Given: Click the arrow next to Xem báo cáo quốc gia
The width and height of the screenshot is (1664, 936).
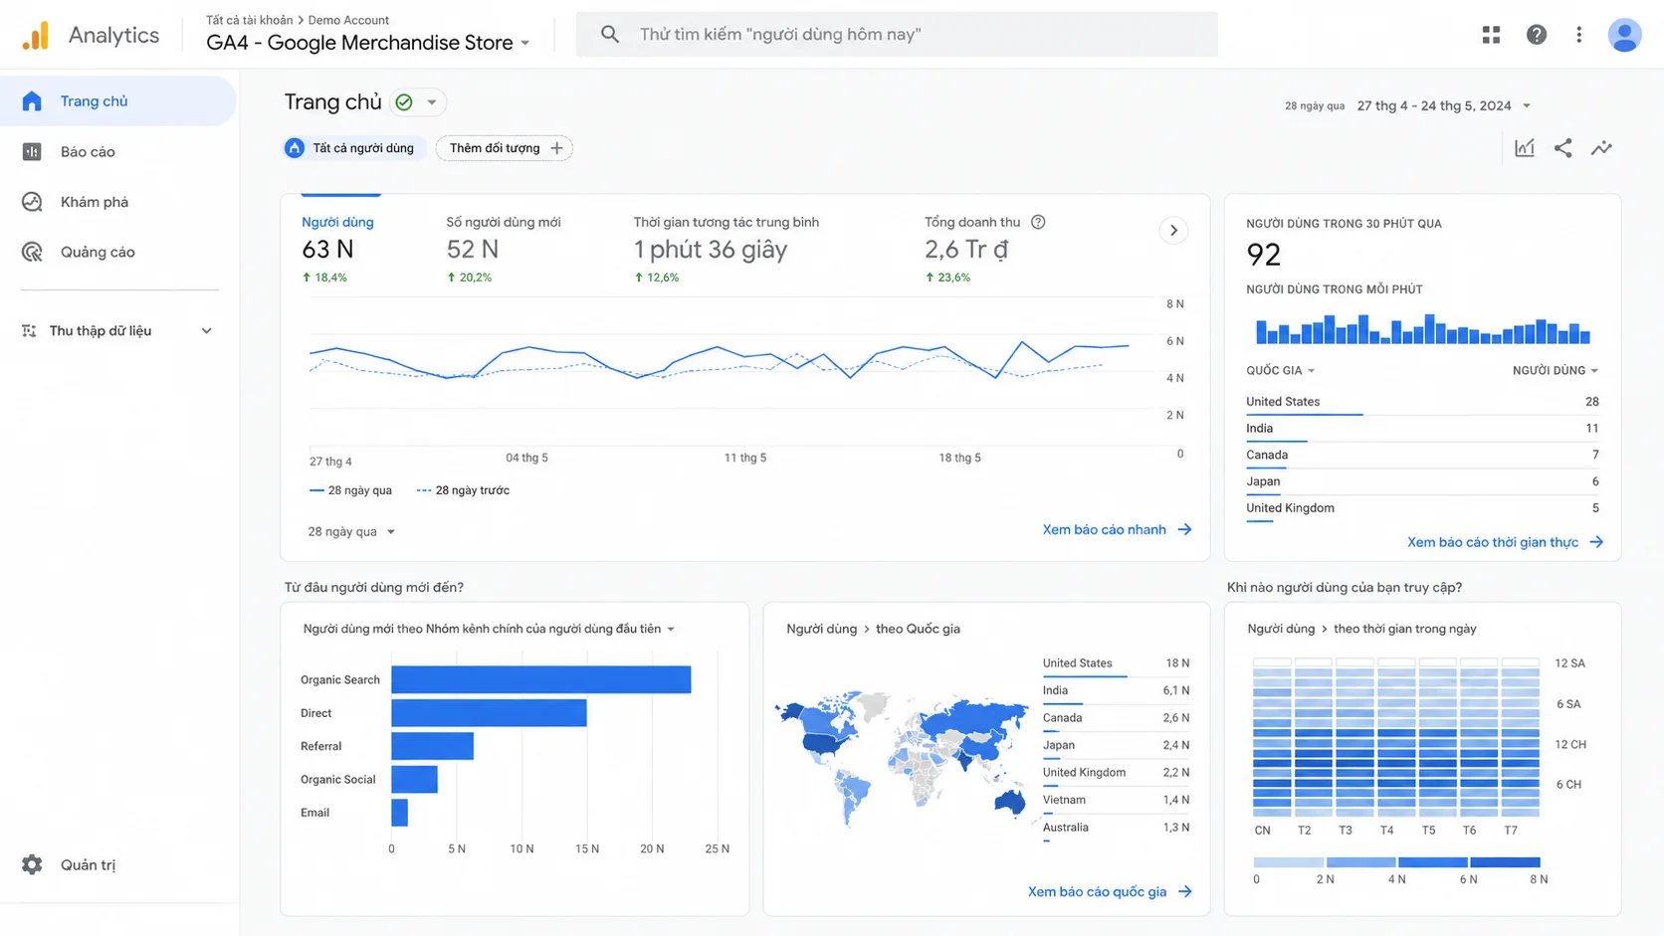Looking at the screenshot, I should pyautogui.click(x=1184, y=891).
